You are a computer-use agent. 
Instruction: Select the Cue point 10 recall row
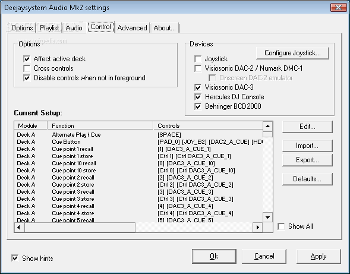138,163
